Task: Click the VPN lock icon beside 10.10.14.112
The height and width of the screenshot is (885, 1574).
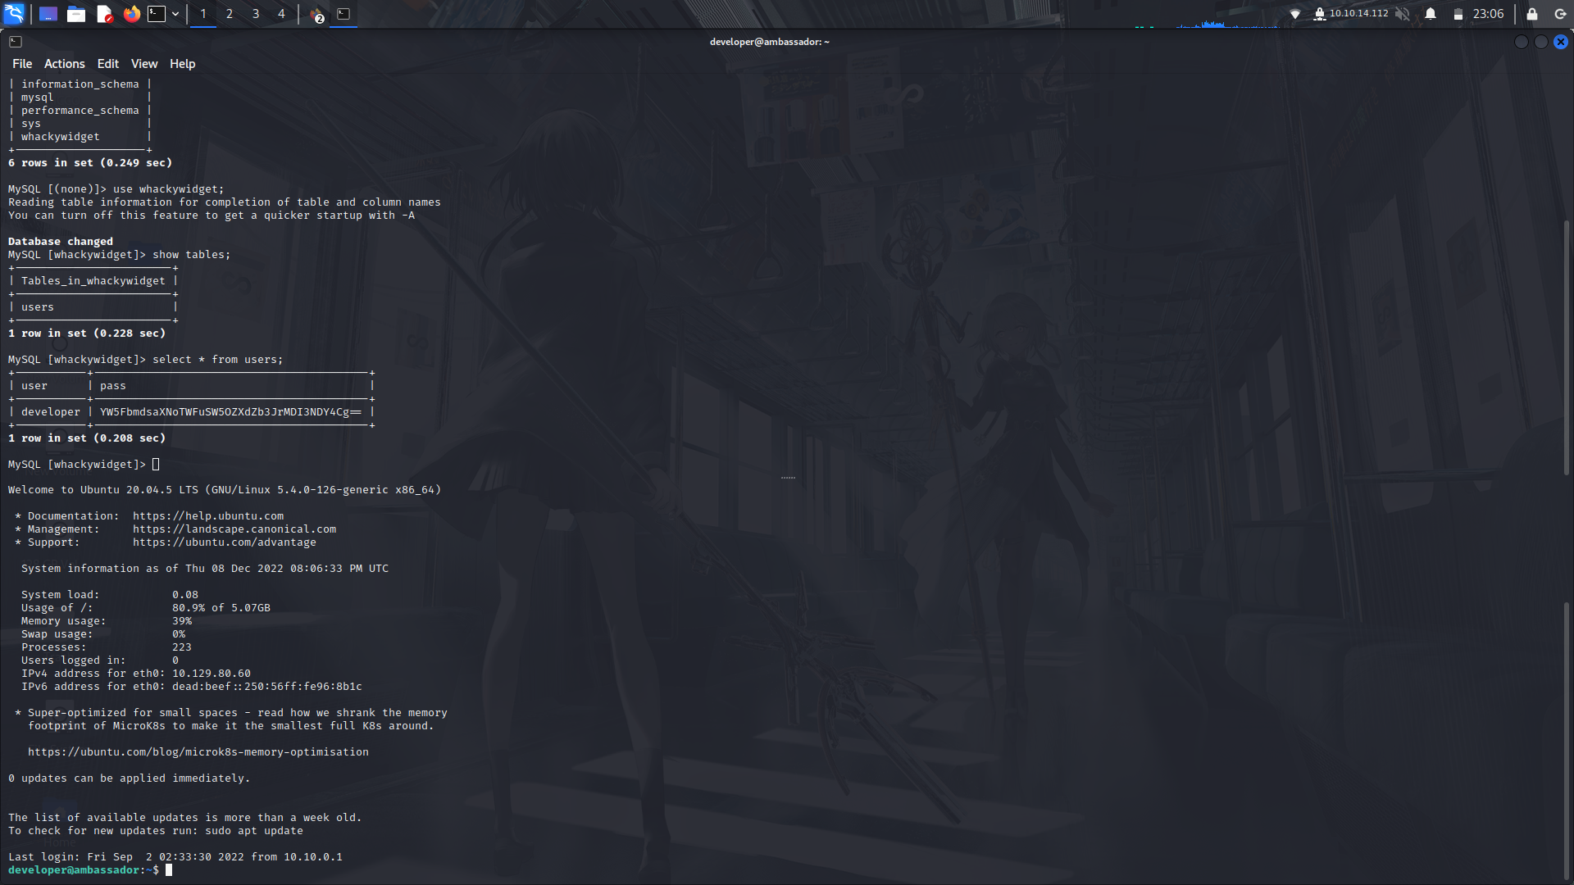Action: (x=1320, y=14)
